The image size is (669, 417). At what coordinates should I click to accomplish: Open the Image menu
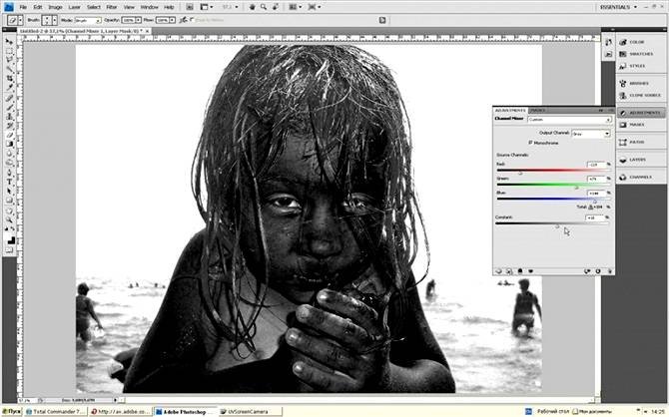55,6
